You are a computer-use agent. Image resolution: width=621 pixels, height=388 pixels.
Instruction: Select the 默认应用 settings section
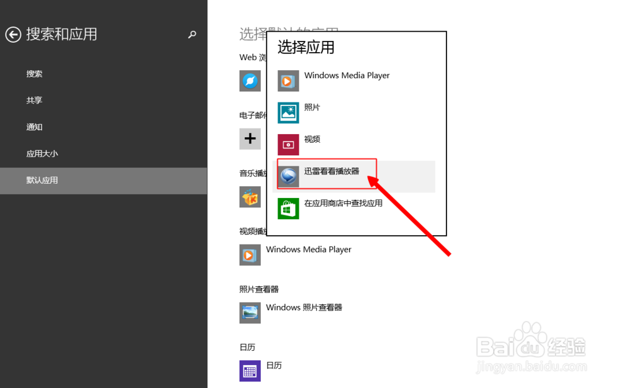[103, 181]
